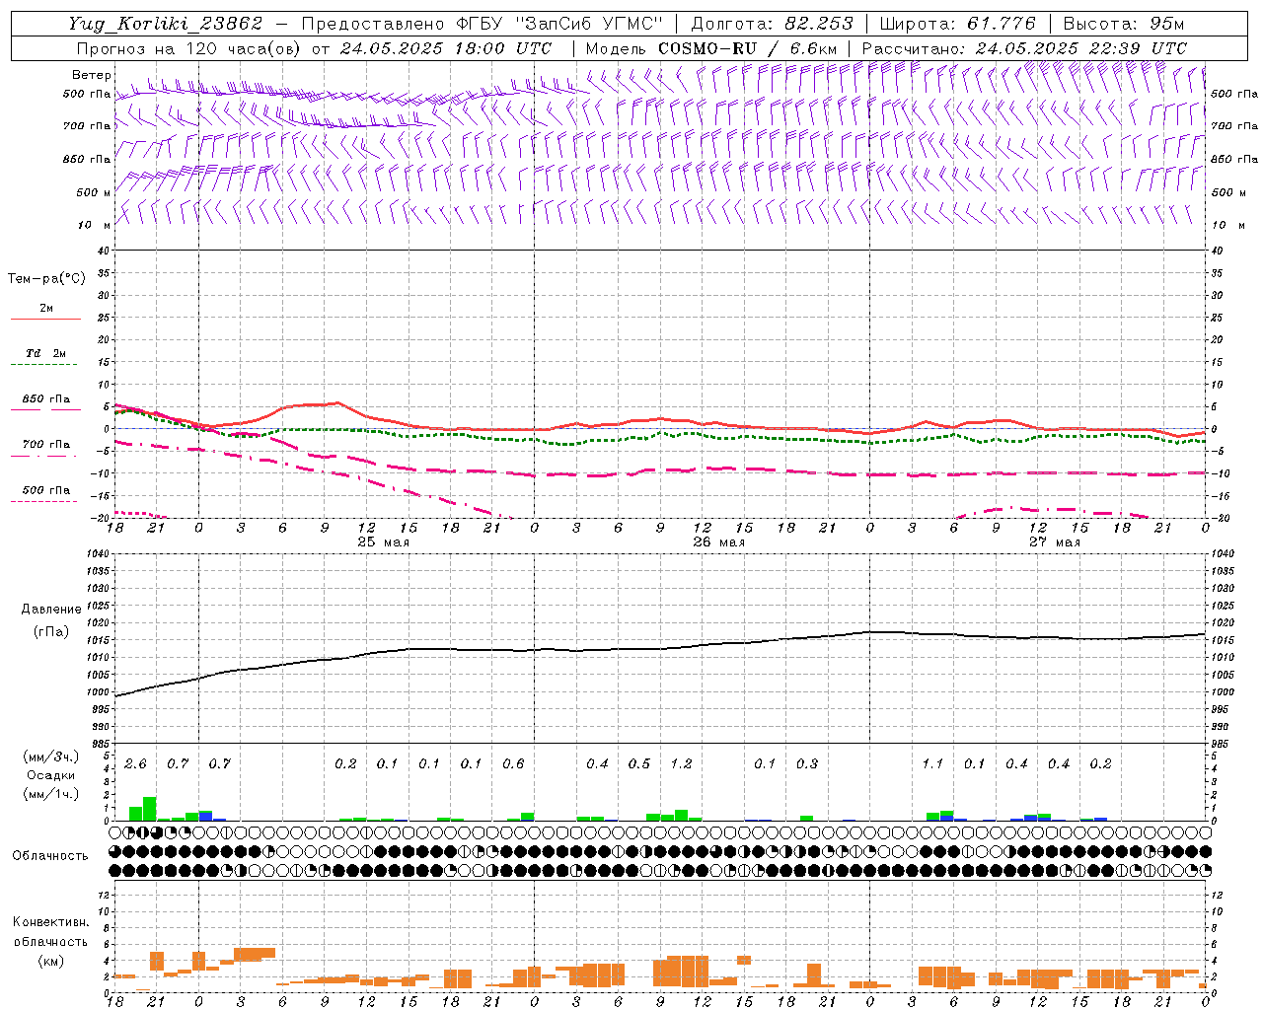Select the (мм/1ч.) unit label
Image resolution: width=1263 pixels, height=1010 pixels.
(x=51, y=794)
